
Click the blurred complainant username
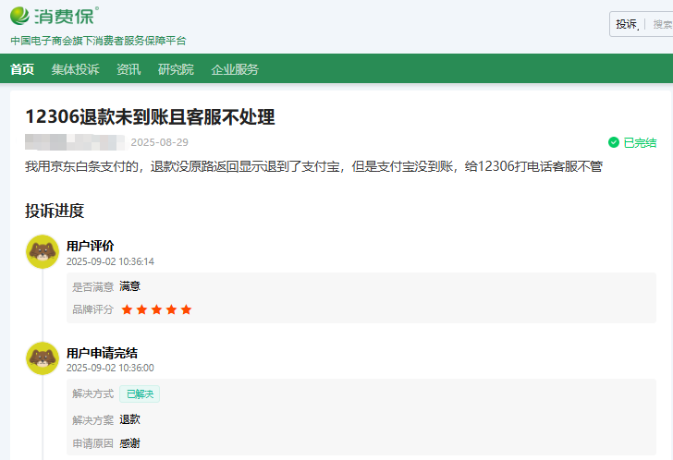[74, 142]
